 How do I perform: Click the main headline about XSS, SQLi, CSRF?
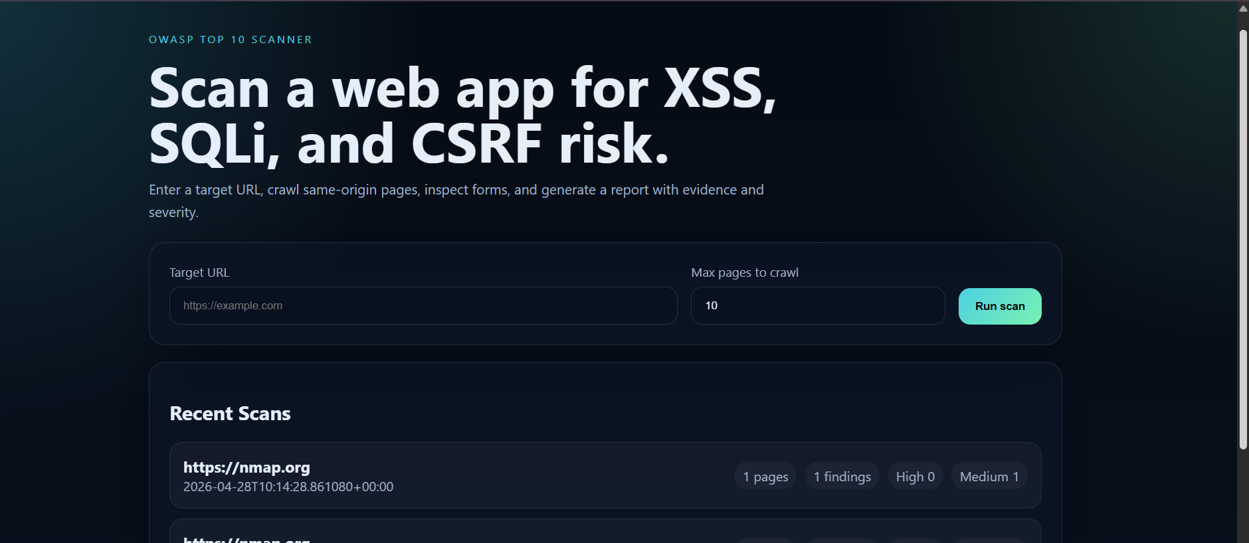463,116
